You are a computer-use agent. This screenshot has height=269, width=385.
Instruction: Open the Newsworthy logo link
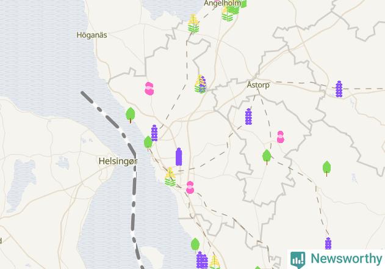[x=336, y=259]
